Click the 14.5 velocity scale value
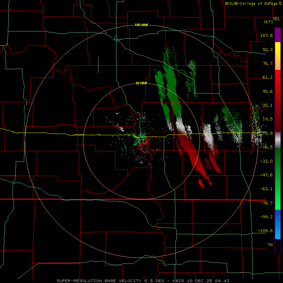Screen dimensions: 283x283 268,119
